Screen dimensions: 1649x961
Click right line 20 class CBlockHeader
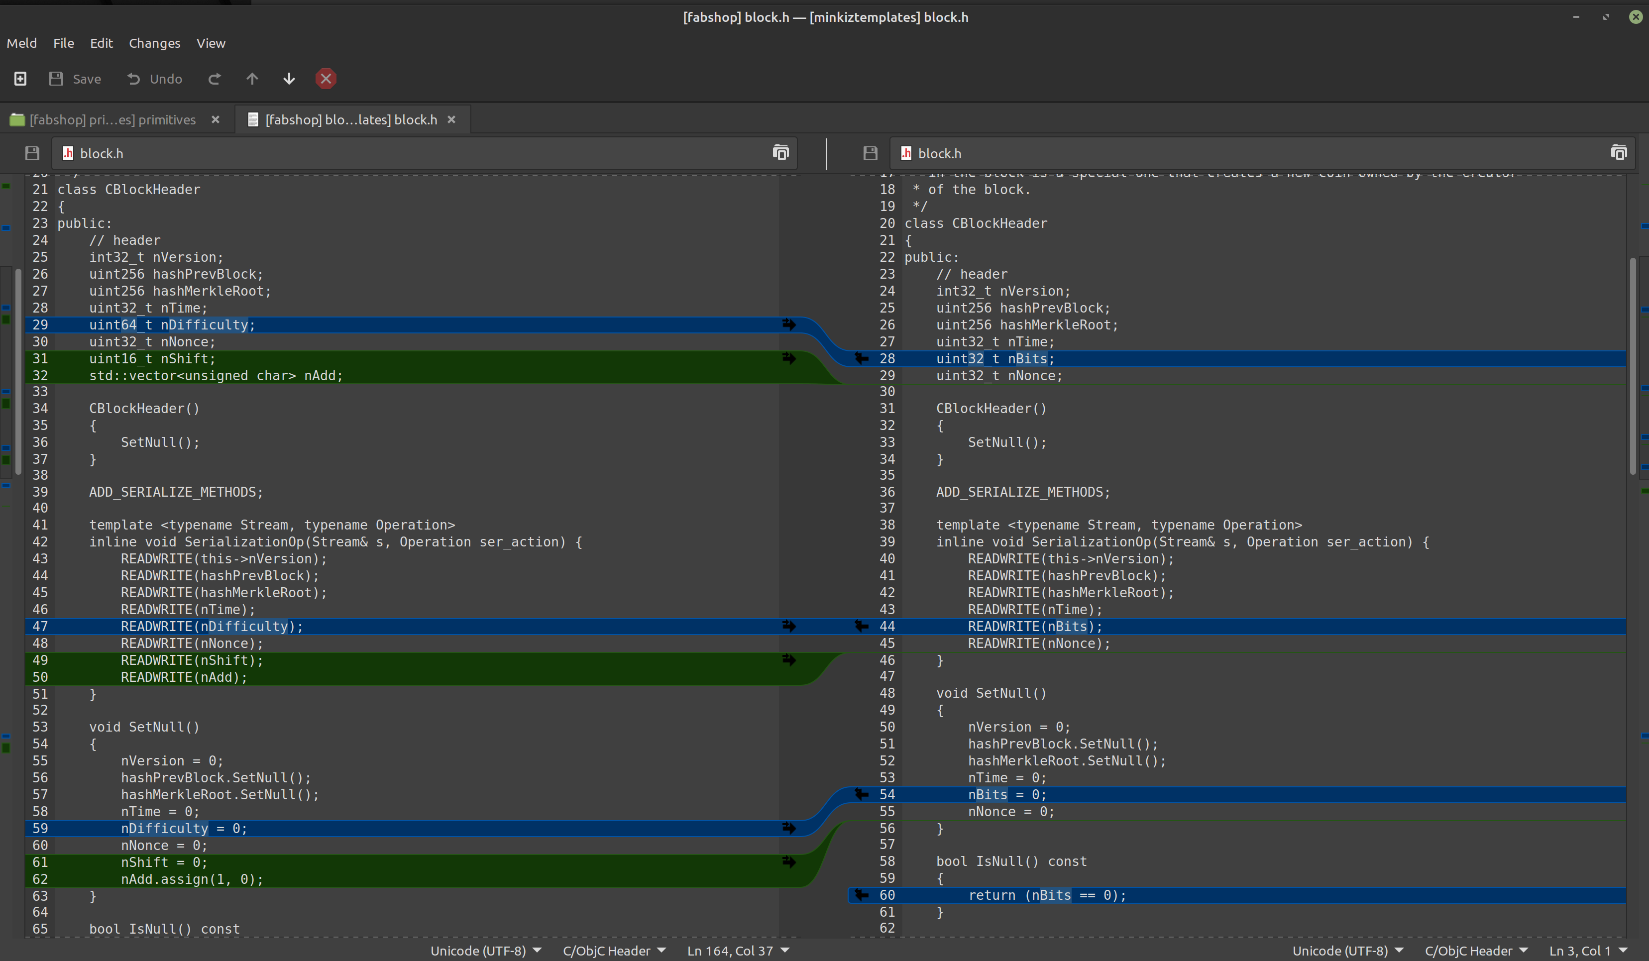pos(976,224)
